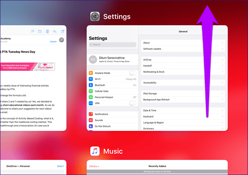Click the Settings search field
The image size is (248, 175).
pyautogui.click(x=112, y=45)
